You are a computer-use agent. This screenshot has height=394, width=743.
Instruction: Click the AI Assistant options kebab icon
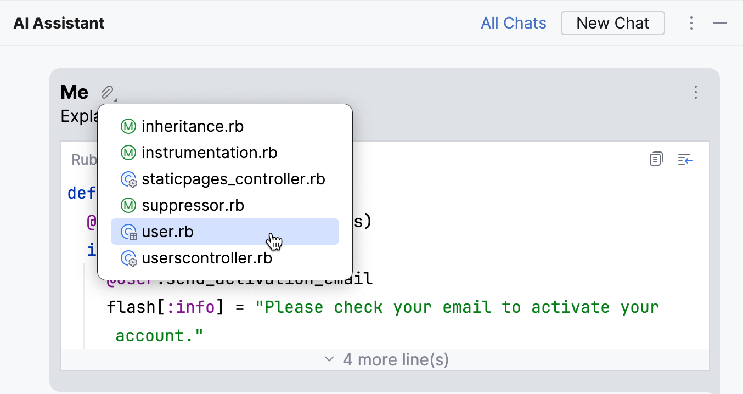tap(691, 23)
